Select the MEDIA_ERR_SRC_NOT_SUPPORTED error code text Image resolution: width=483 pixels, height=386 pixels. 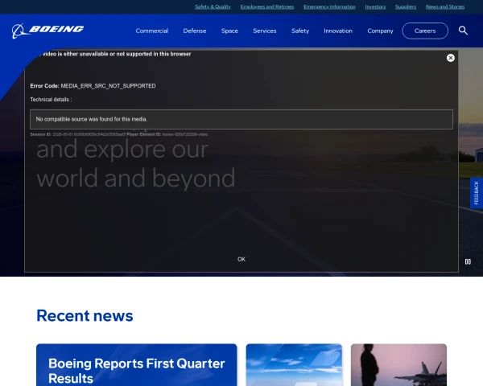(x=108, y=86)
